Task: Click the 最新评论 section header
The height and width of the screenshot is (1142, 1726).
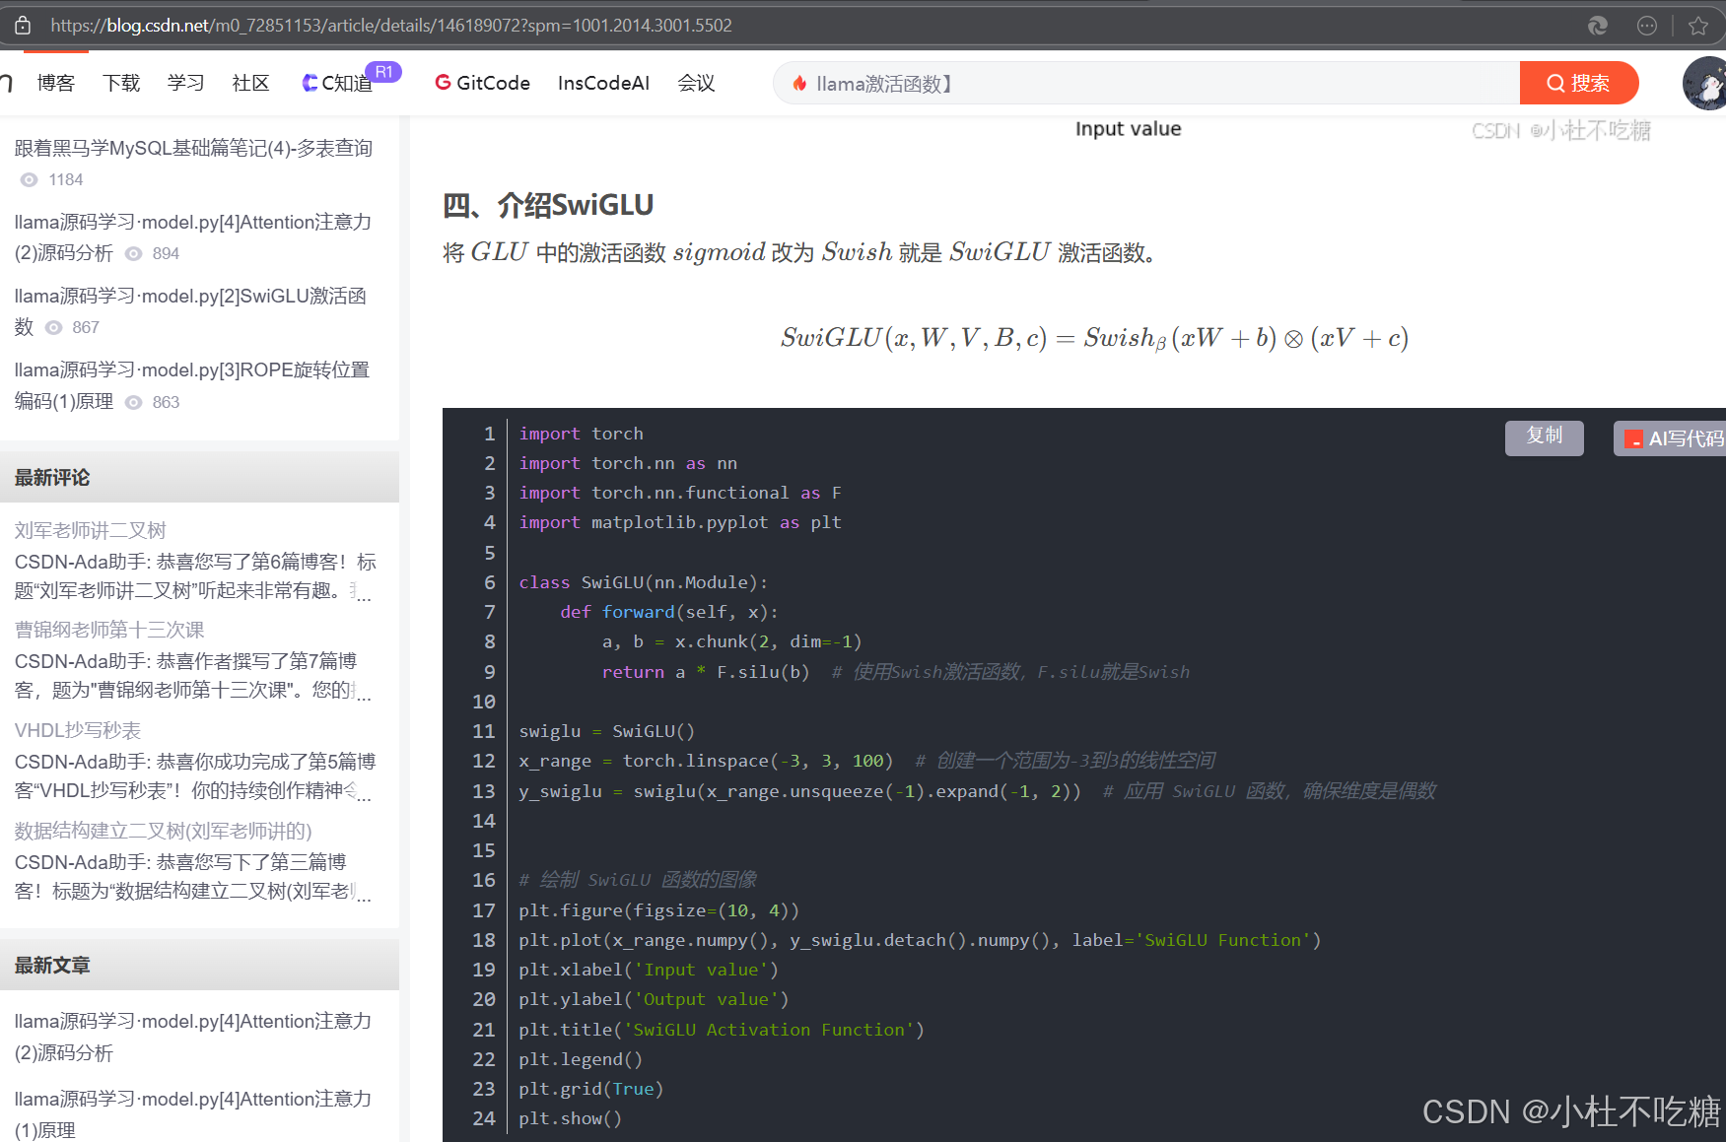Action: (x=199, y=477)
